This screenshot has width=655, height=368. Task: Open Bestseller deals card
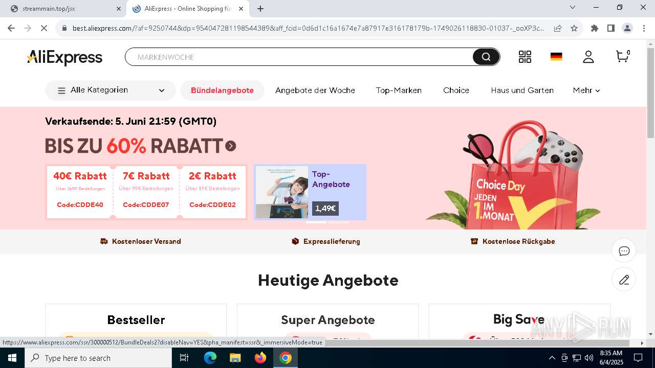(x=136, y=321)
